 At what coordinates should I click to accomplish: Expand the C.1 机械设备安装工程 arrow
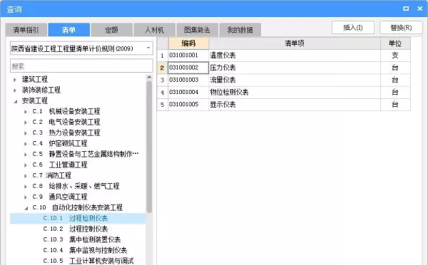point(26,112)
